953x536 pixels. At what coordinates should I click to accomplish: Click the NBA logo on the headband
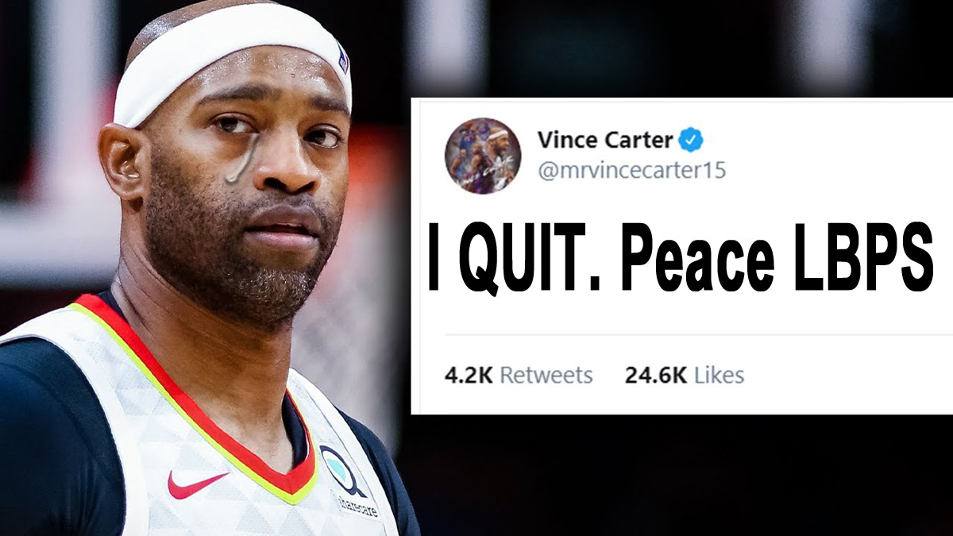click(342, 60)
